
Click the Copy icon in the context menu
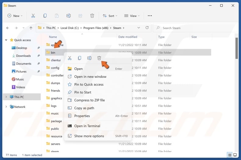tap(79, 58)
